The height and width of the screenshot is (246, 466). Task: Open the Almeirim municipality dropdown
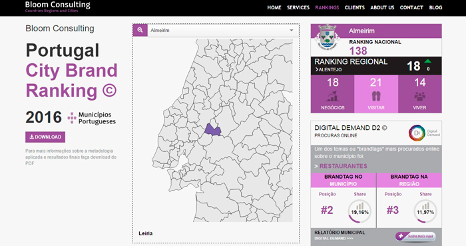pos(223,31)
